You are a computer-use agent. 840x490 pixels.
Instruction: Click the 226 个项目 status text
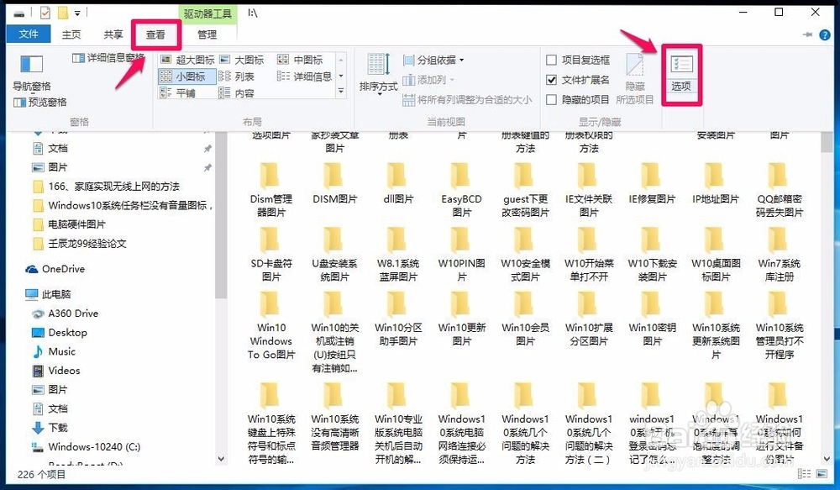41,475
